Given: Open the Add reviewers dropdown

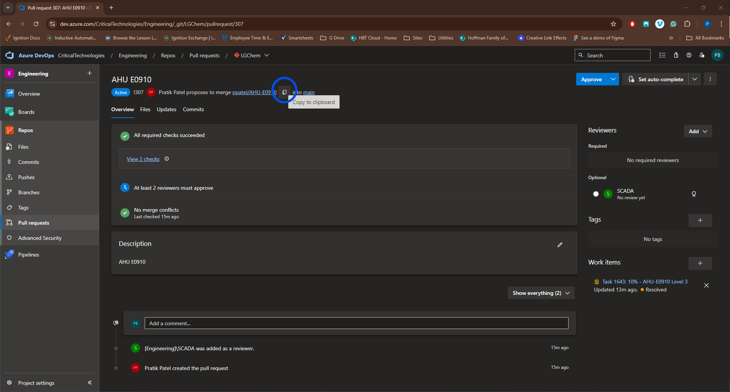Looking at the screenshot, I should point(698,131).
